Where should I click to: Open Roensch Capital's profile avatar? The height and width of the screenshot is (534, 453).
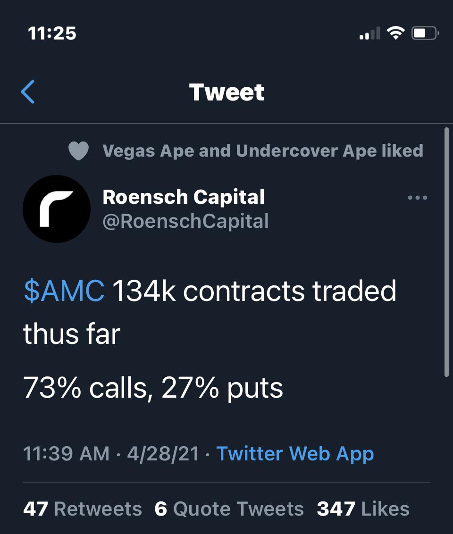click(x=56, y=209)
